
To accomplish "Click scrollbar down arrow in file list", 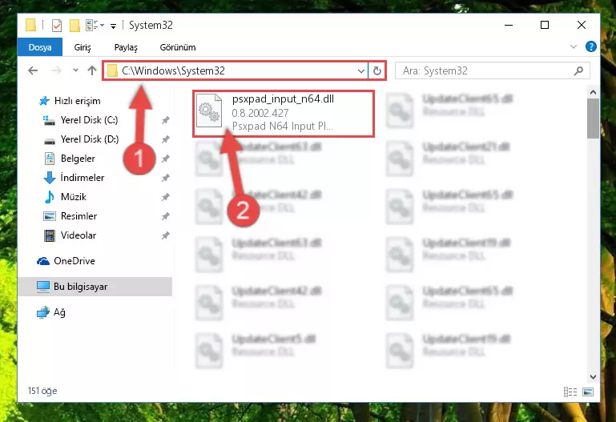I will pos(594,377).
